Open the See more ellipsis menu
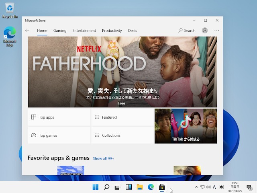Screen dimensions: 257x193 click(217, 31)
